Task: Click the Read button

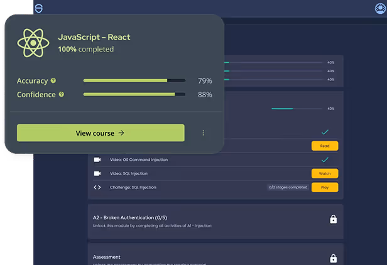Action: pos(325,146)
